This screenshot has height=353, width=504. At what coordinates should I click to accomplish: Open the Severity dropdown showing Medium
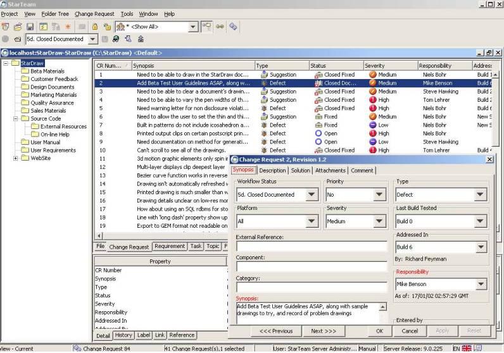tap(379, 221)
